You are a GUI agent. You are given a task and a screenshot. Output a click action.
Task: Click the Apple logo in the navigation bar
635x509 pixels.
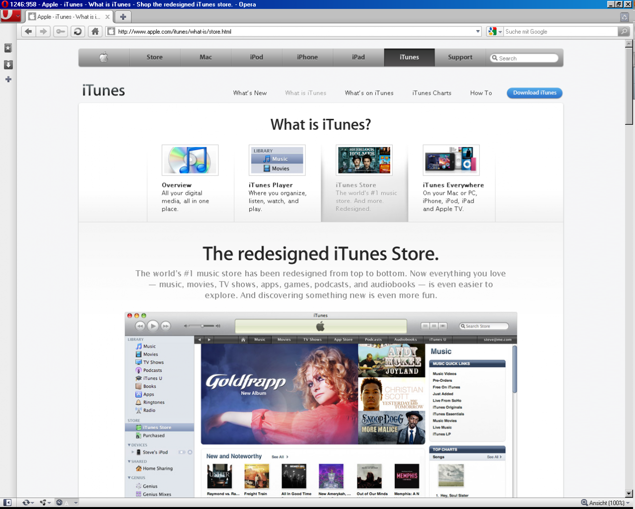pyautogui.click(x=104, y=57)
